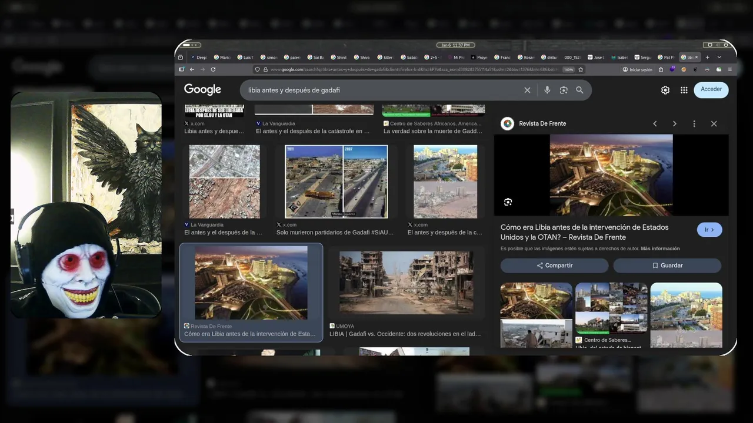Open tracking protection shield in URL bar
Image resolution: width=753 pixels, height=423 pixels.
257,69
